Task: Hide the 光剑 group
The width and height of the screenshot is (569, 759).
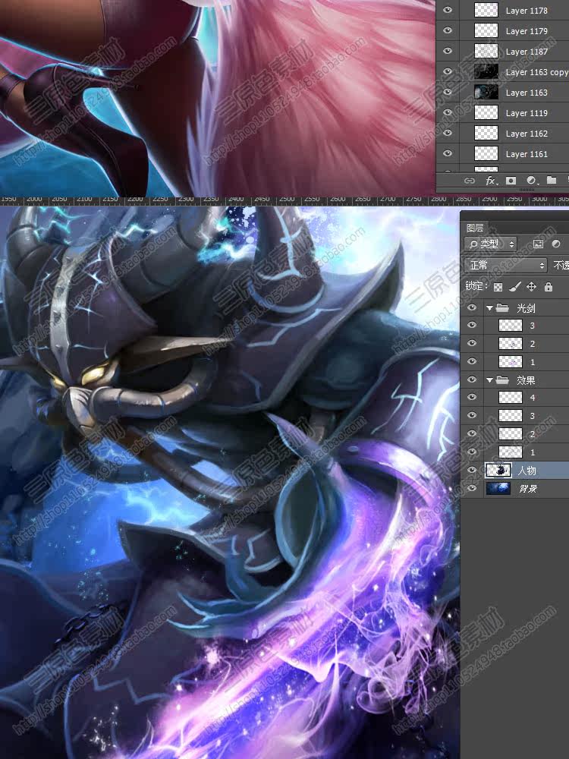Action: 472,307
